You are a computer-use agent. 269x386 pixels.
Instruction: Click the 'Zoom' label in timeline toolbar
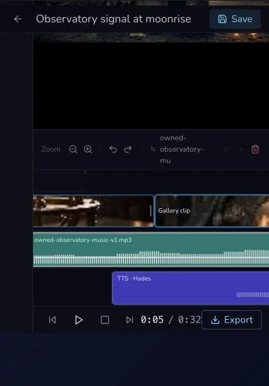(51, 149)
